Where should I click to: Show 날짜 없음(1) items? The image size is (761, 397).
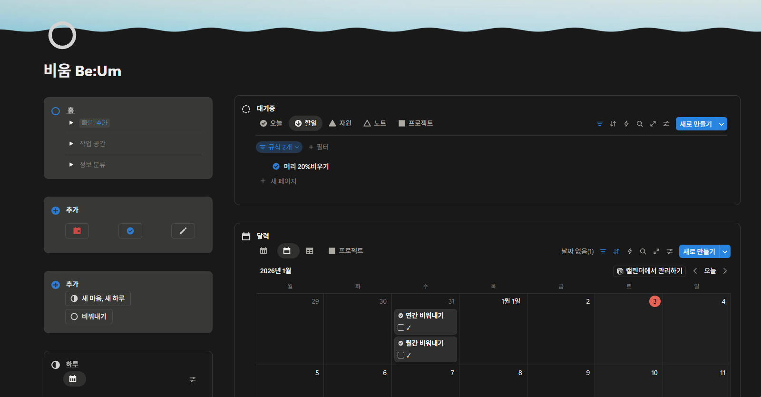point(577,251)
